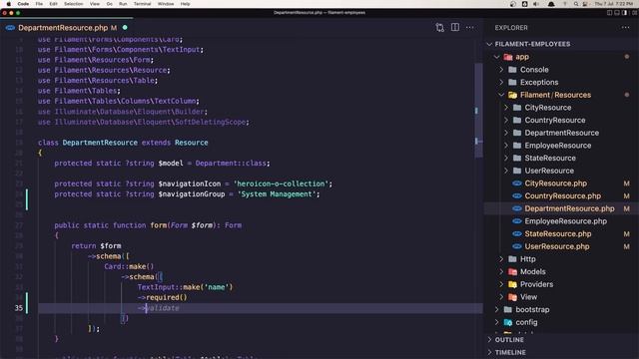This screenshot has width=639, height=359.
Task: Expand the Providers folder
Action: [x=502, y=284]
